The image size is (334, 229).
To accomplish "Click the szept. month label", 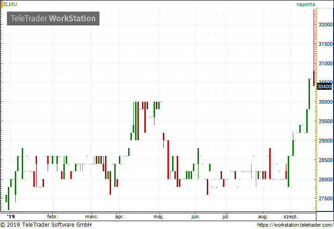I will [291, 217].
